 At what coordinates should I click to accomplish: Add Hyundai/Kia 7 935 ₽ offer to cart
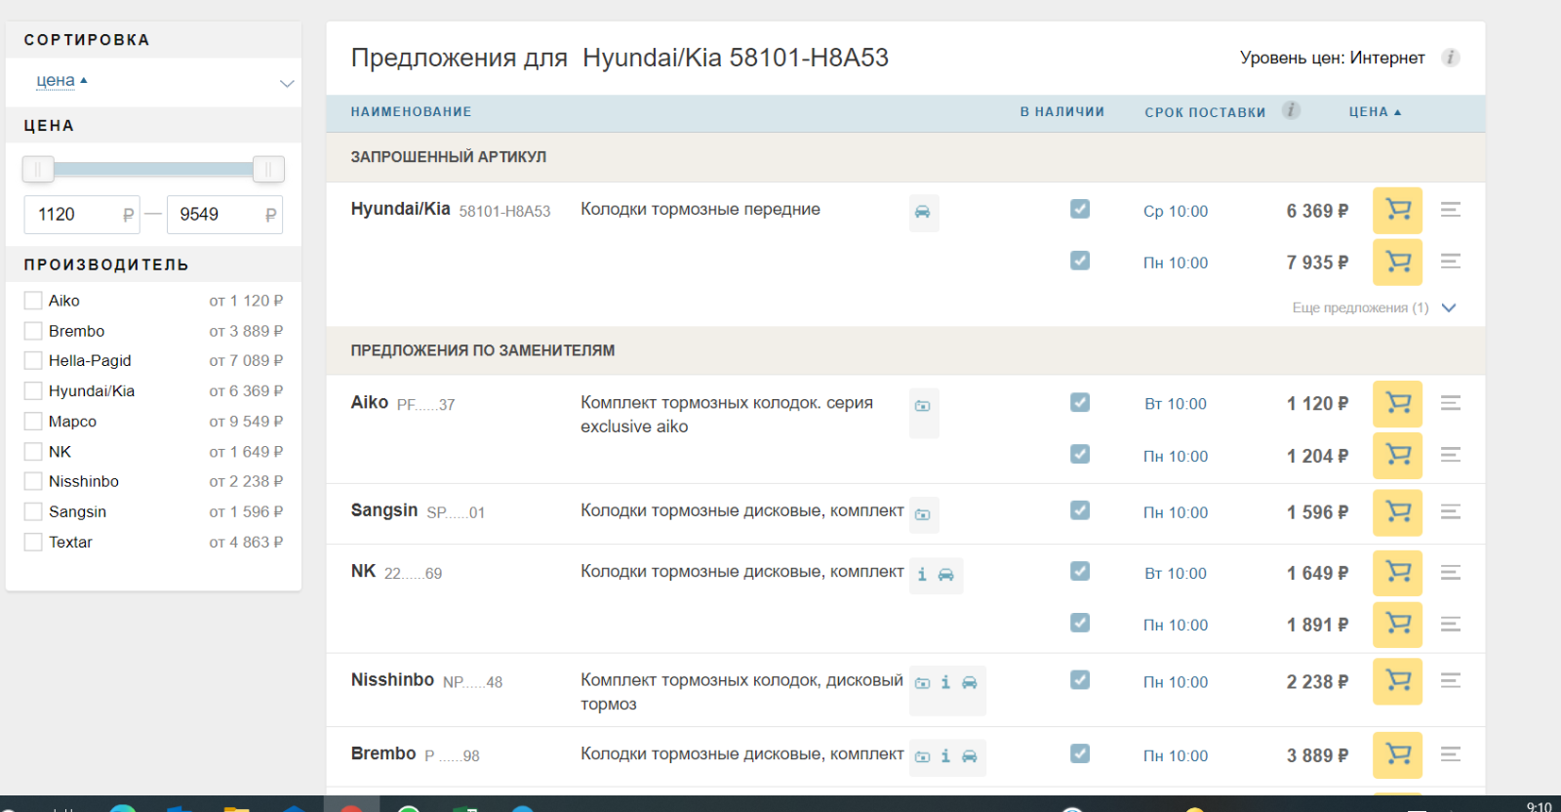(1397, 262)
